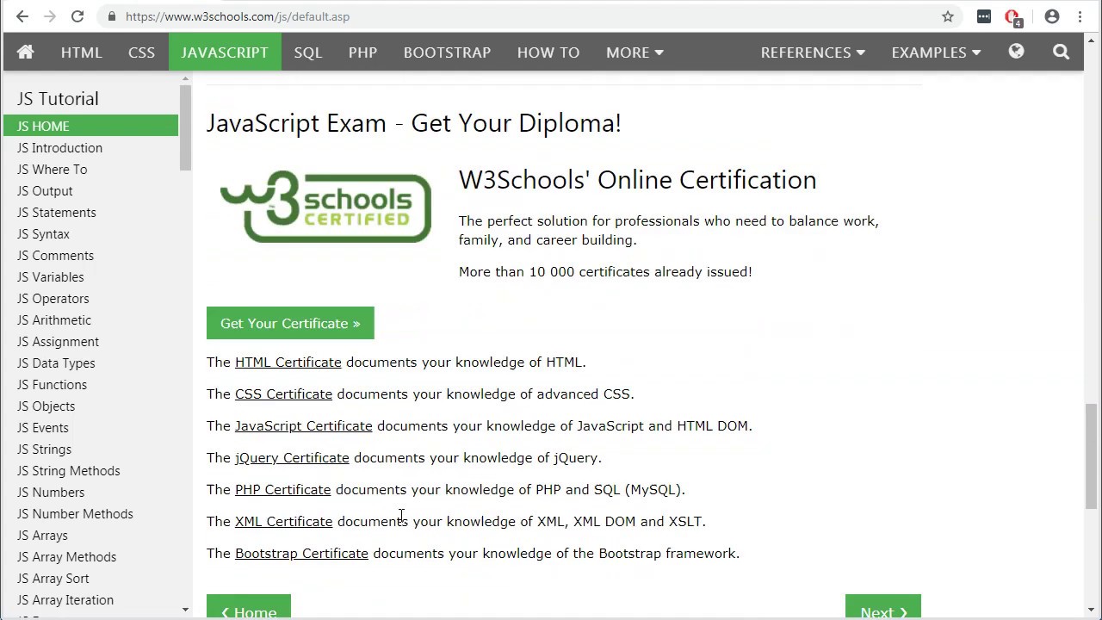Screen dimensions: 1102x620
Task: Click the green Home previous button
Action: (x=249, y=607)
